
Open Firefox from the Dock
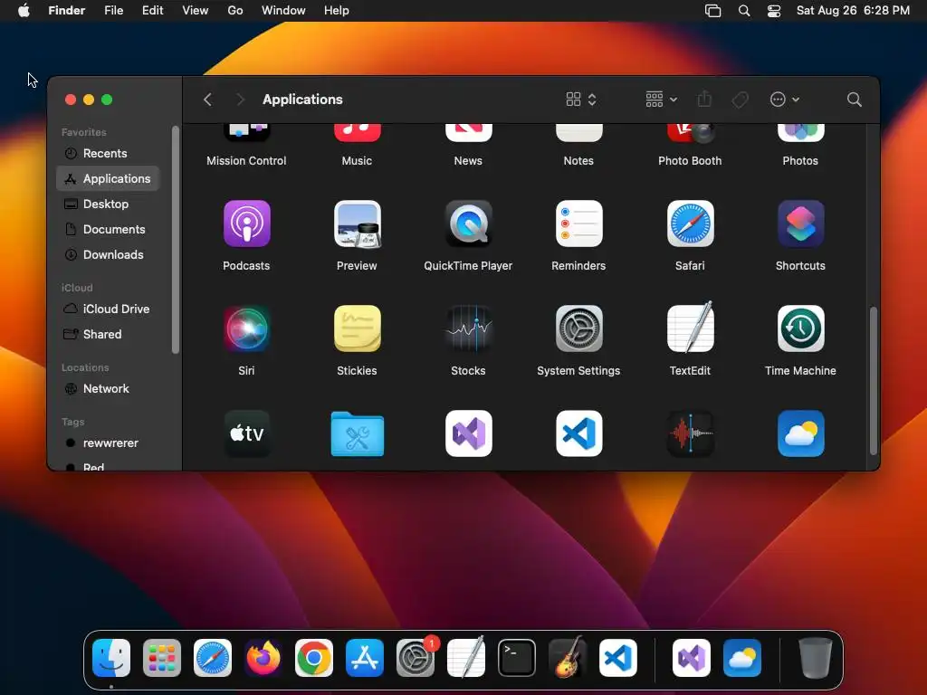point(263,658)
